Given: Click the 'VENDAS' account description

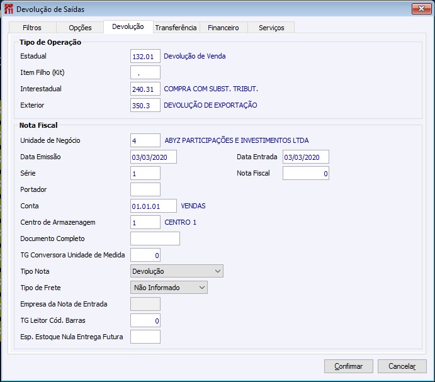Looking at the screenshot, I should pos(193,206).
